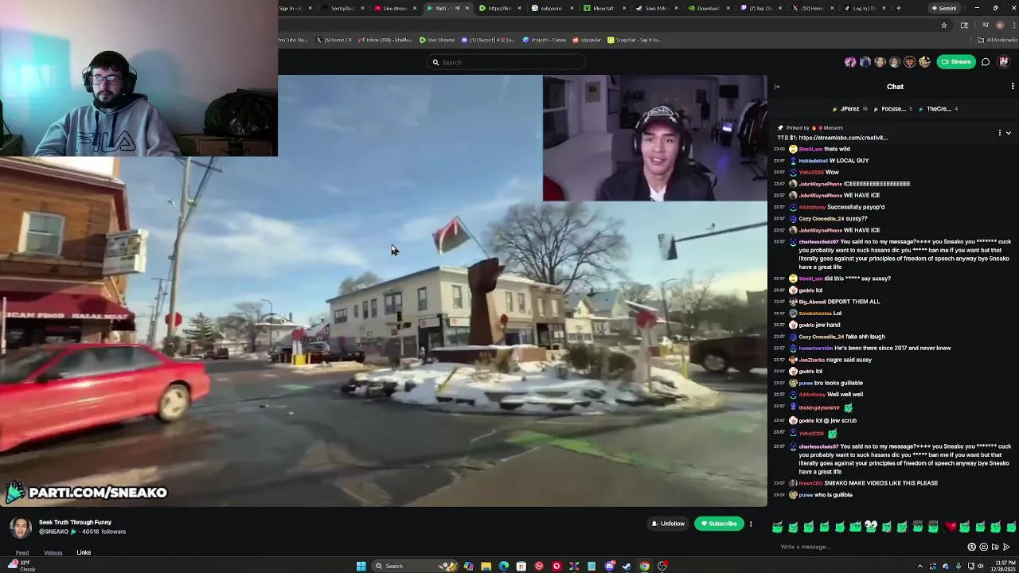1019x573 pixels.
Task: Open the Projects - Canva bookmark
Action: pos(545,40)
